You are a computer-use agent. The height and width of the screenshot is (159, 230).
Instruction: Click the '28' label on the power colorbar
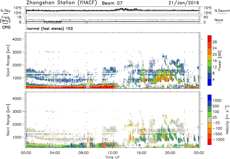(x=214, y=42)
